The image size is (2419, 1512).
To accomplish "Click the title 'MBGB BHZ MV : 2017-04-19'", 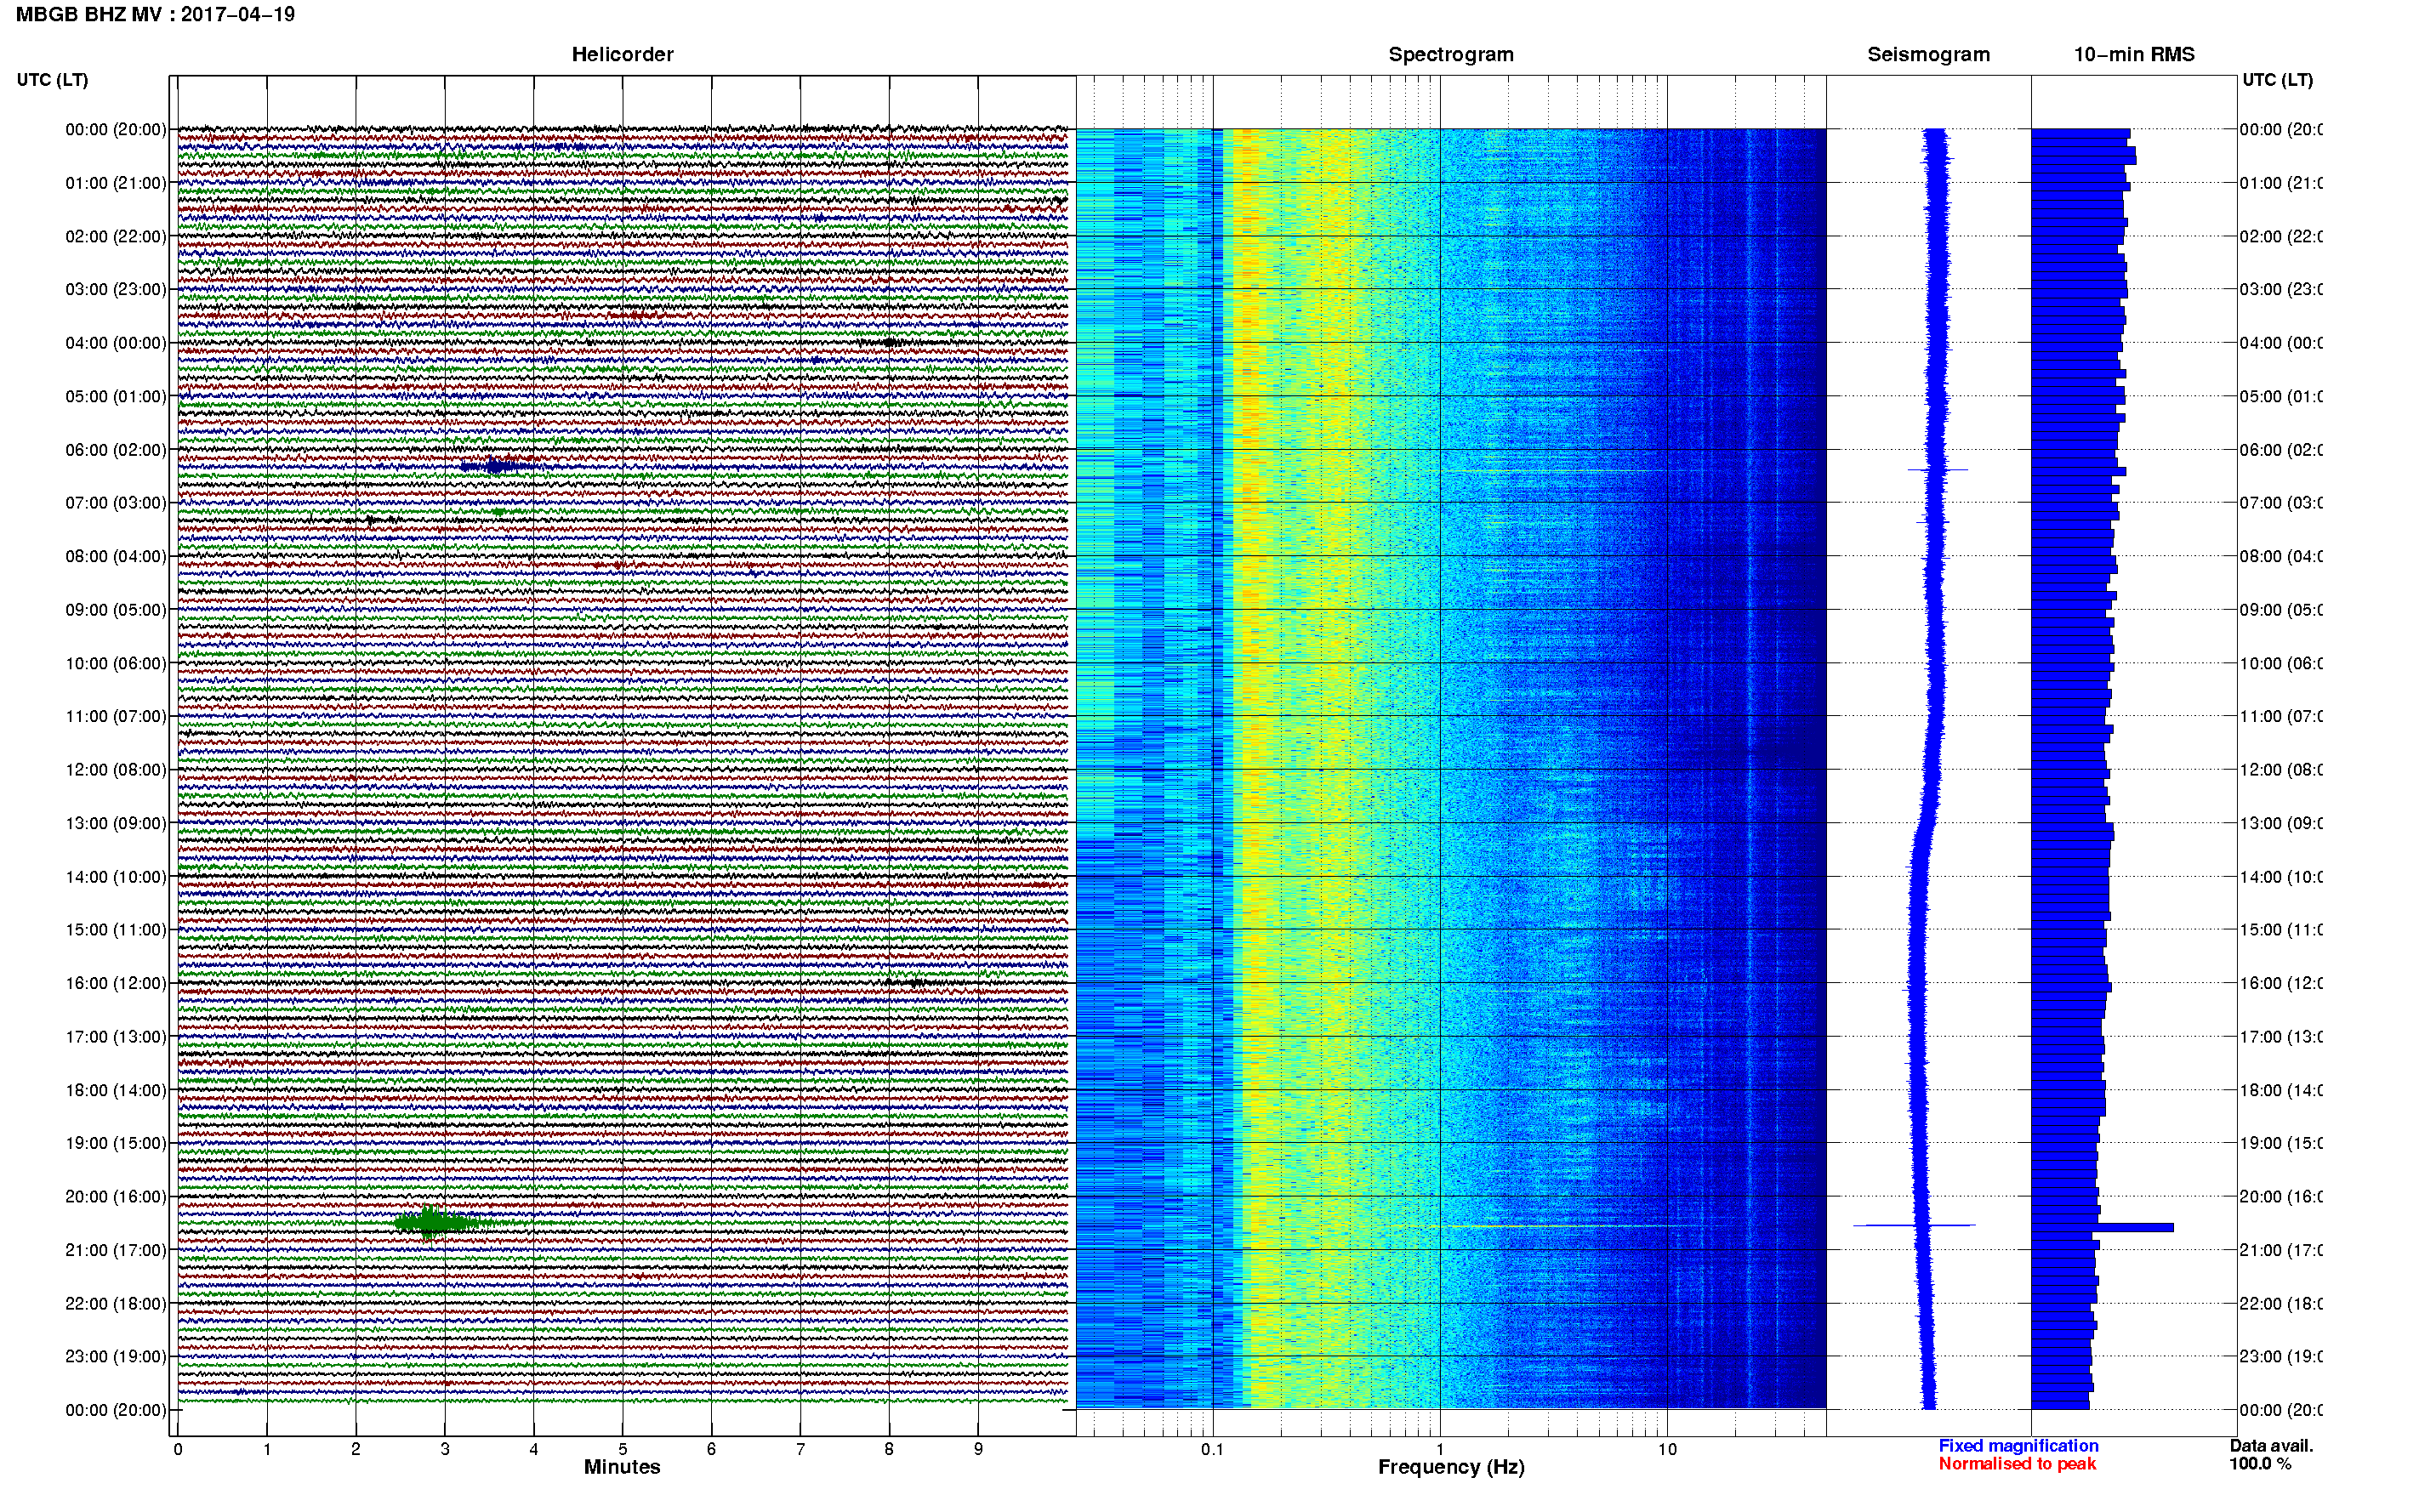I will [x=155, y=15].
